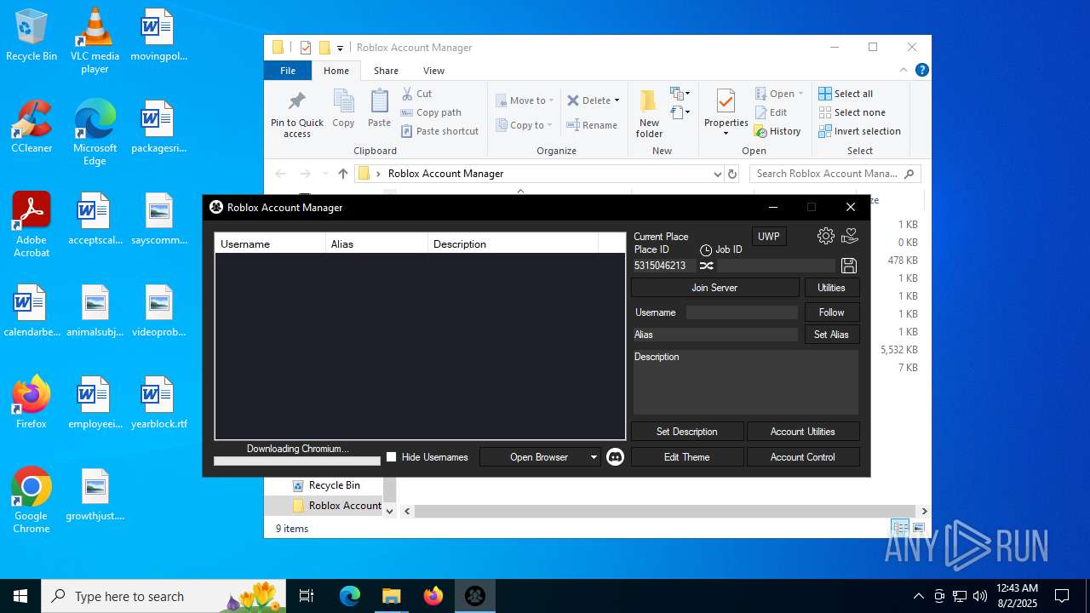The image size is (1090, 613).
Task: Switch to the View ribbon tab
Action: [433, 71]
